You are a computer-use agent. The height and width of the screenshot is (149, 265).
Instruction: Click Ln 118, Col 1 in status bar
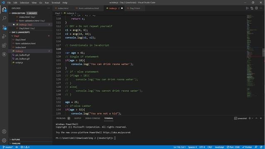[179, 147]
